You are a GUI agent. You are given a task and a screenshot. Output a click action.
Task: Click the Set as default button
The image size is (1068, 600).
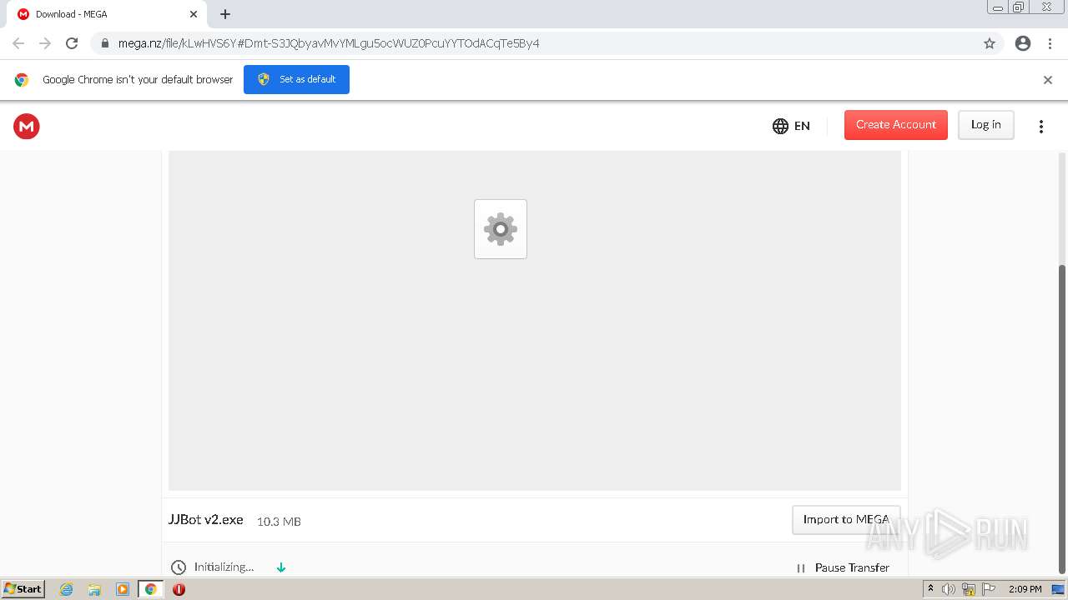click(x=296, y=79)
